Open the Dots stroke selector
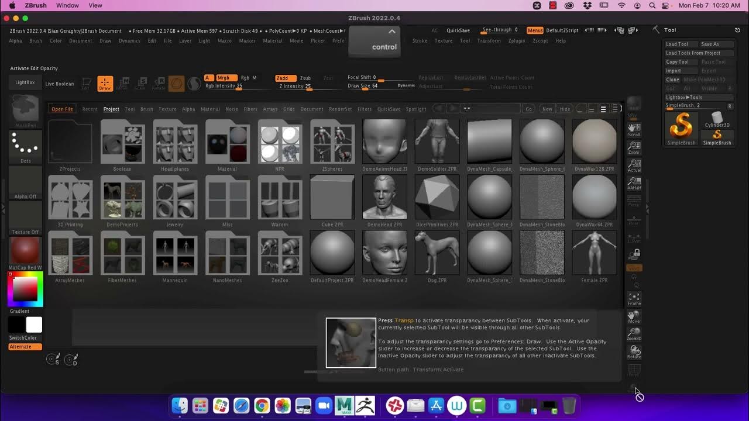749x421 pixels. [x=25, y=146]
